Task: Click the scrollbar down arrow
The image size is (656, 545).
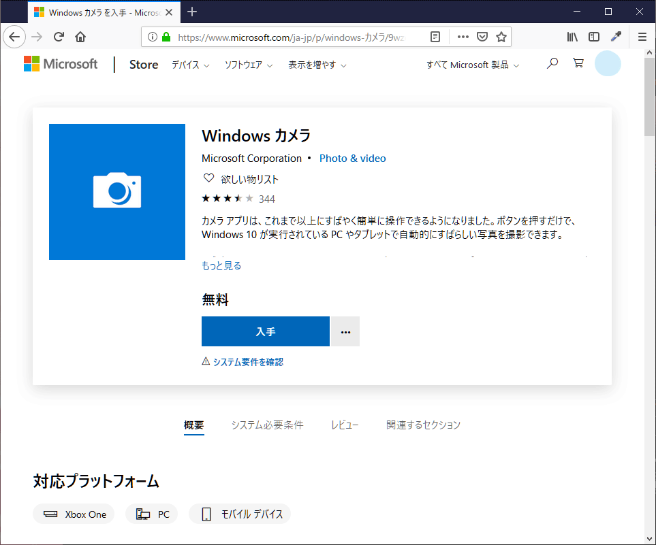Action: (649, 539)
